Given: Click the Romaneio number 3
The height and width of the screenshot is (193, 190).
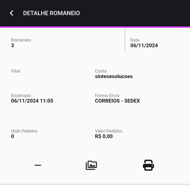Looking at the screenshot, I should tap(12, 45).
